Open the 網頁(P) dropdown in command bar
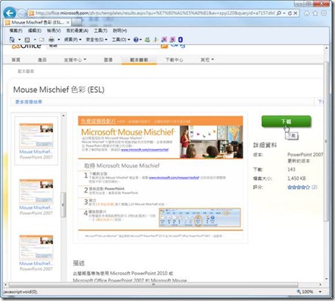This screenshot has height=301, width=335. coord(72,40)
